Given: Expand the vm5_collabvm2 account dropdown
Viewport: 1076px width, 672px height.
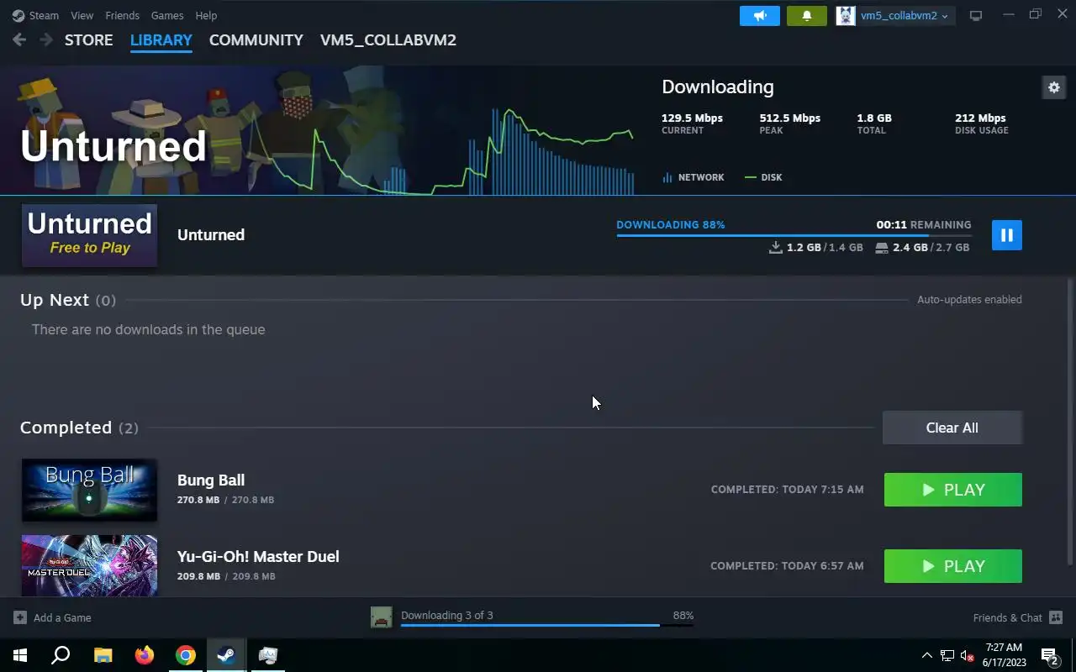Looking at the screenshot, I should tap(945, 16).
